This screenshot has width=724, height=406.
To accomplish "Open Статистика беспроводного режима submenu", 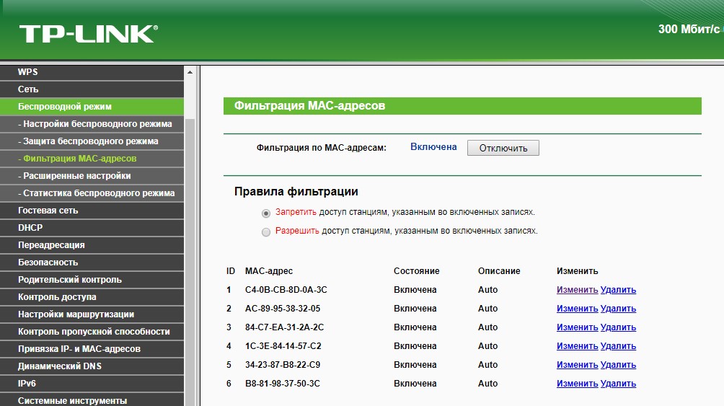I will coord(92,193).
